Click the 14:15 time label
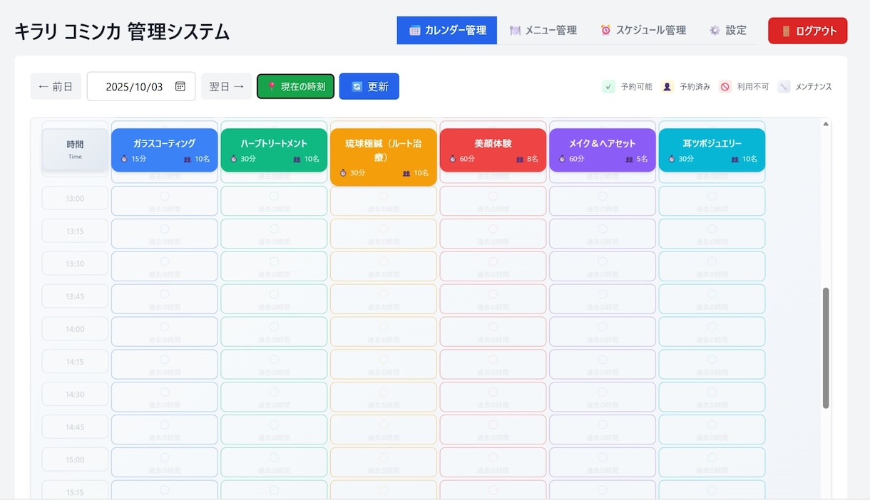 (75, 362)
